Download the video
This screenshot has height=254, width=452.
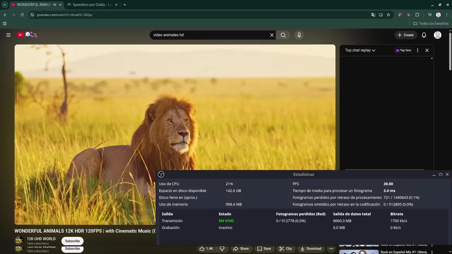311,249
